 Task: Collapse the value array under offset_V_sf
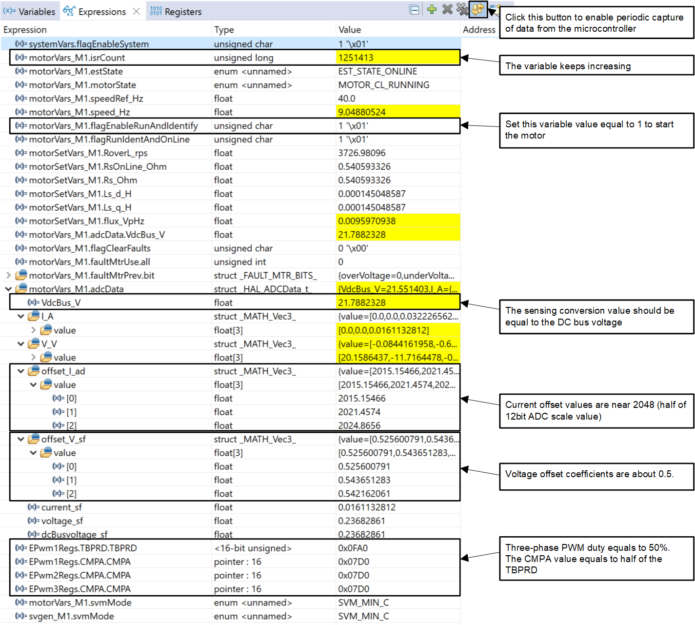click(33, 453)
